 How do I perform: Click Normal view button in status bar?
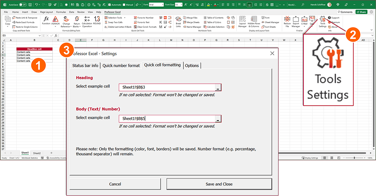[x=324, y=158]
